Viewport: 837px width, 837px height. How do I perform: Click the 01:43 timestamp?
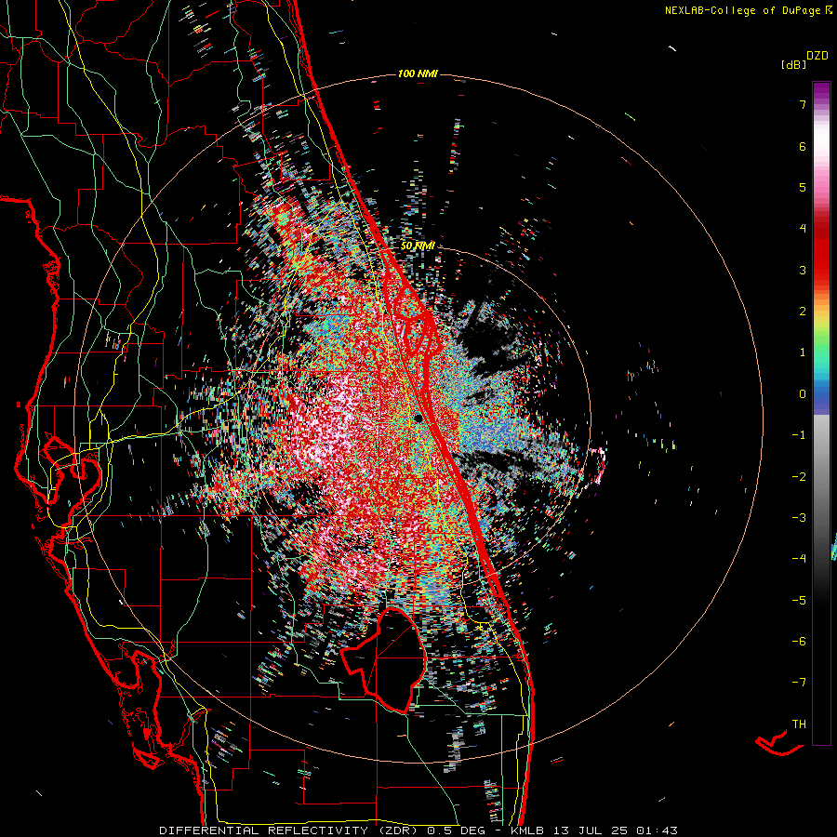tap(658, 830)
